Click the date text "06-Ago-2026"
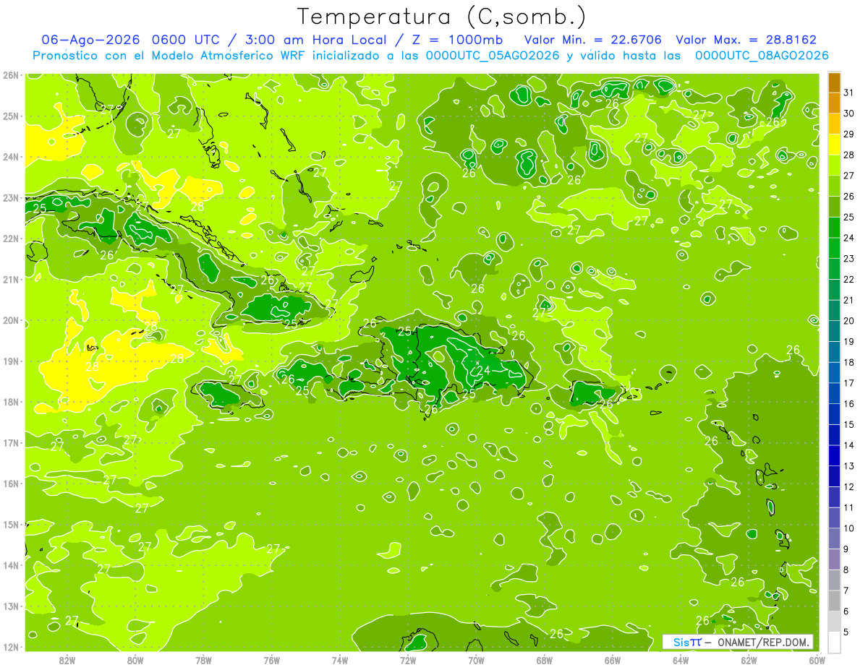The image size is (868, 670). (91, 40)
